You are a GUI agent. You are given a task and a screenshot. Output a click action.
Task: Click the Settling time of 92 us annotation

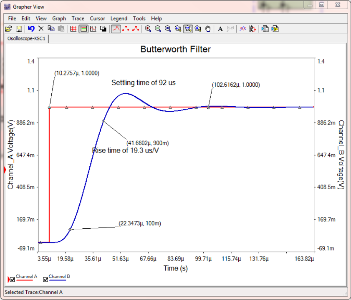[144, 83]
